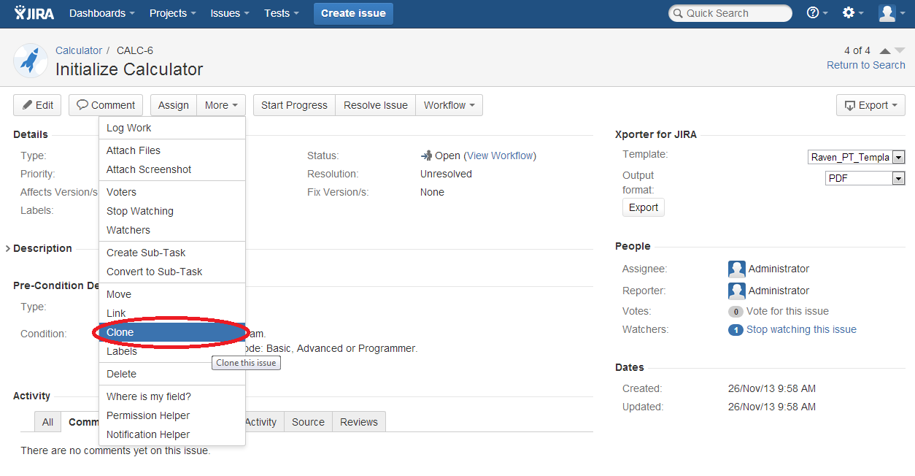Click the Edit button
The width and height of the screenshot is (915, 476).
tap(37, 105)
